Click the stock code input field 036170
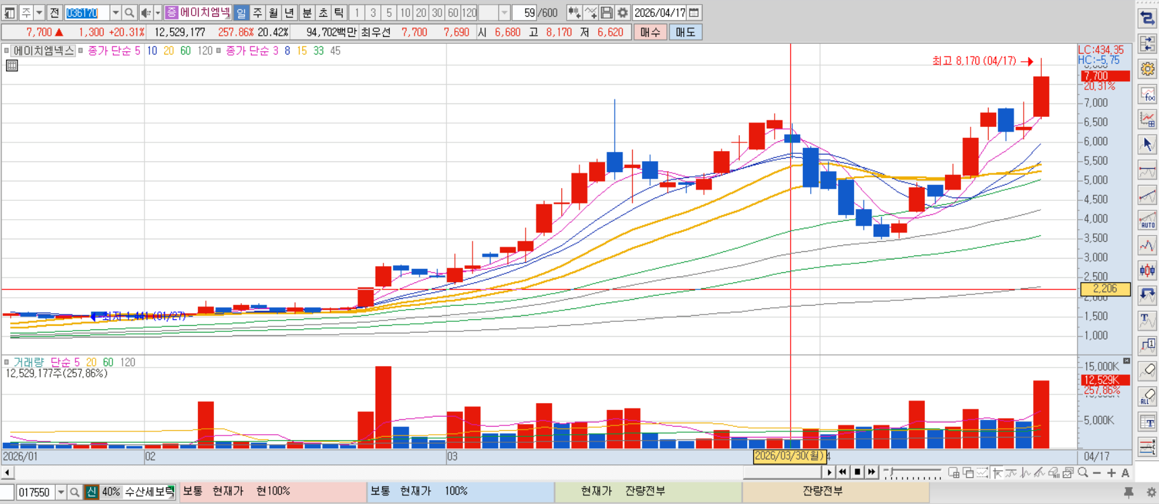The height and width of the screenshot is (504, 1159). pos(87,13)
